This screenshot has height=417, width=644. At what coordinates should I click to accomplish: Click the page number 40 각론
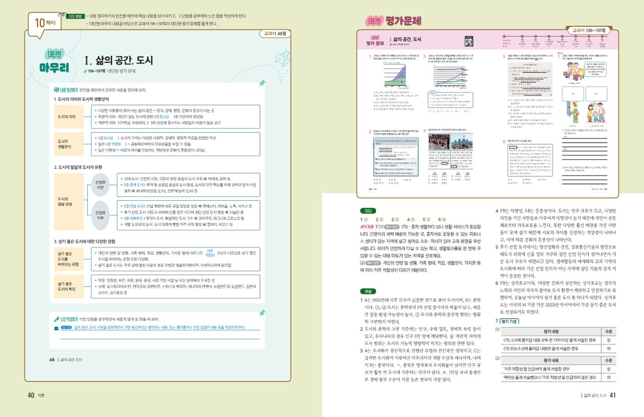36,395
